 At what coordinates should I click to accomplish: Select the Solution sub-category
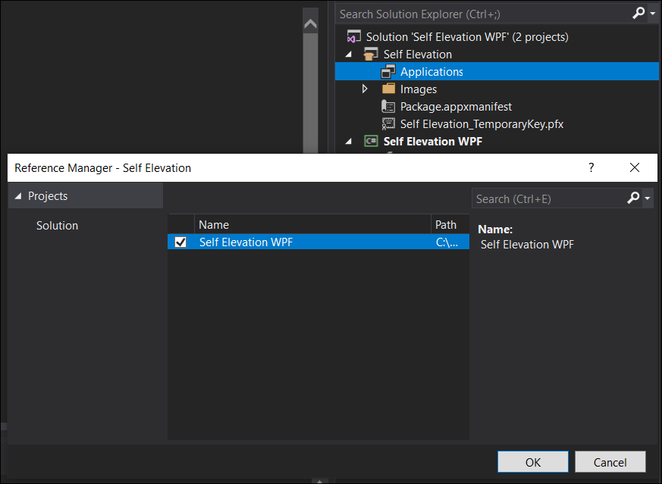pyautogui.click(x=57, y=226)
